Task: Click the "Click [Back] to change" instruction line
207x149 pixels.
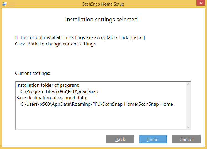Action: (56, 44)
